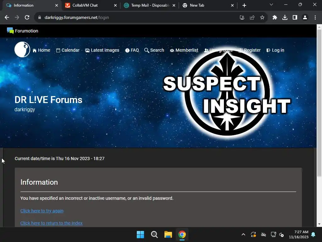Screen dimensions: 322x242
Task: Click the Windows Update tray icon
Action: click(253, 234)
